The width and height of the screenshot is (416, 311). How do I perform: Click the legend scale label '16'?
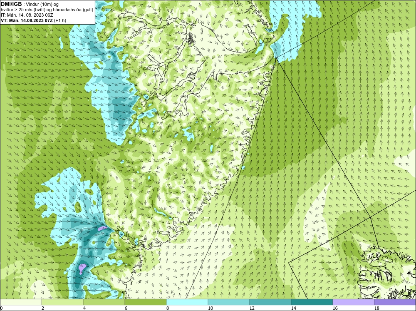point(335,308)
